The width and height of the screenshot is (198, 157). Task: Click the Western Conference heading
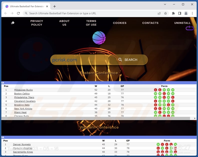[99, 127]
